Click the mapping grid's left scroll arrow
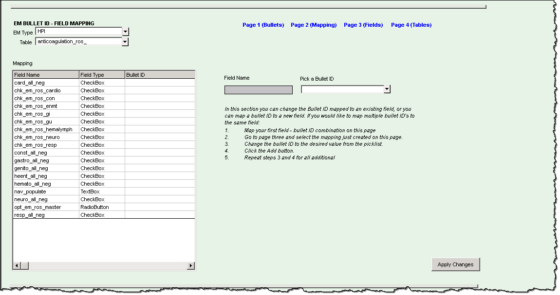 click(x=17, y=265)
